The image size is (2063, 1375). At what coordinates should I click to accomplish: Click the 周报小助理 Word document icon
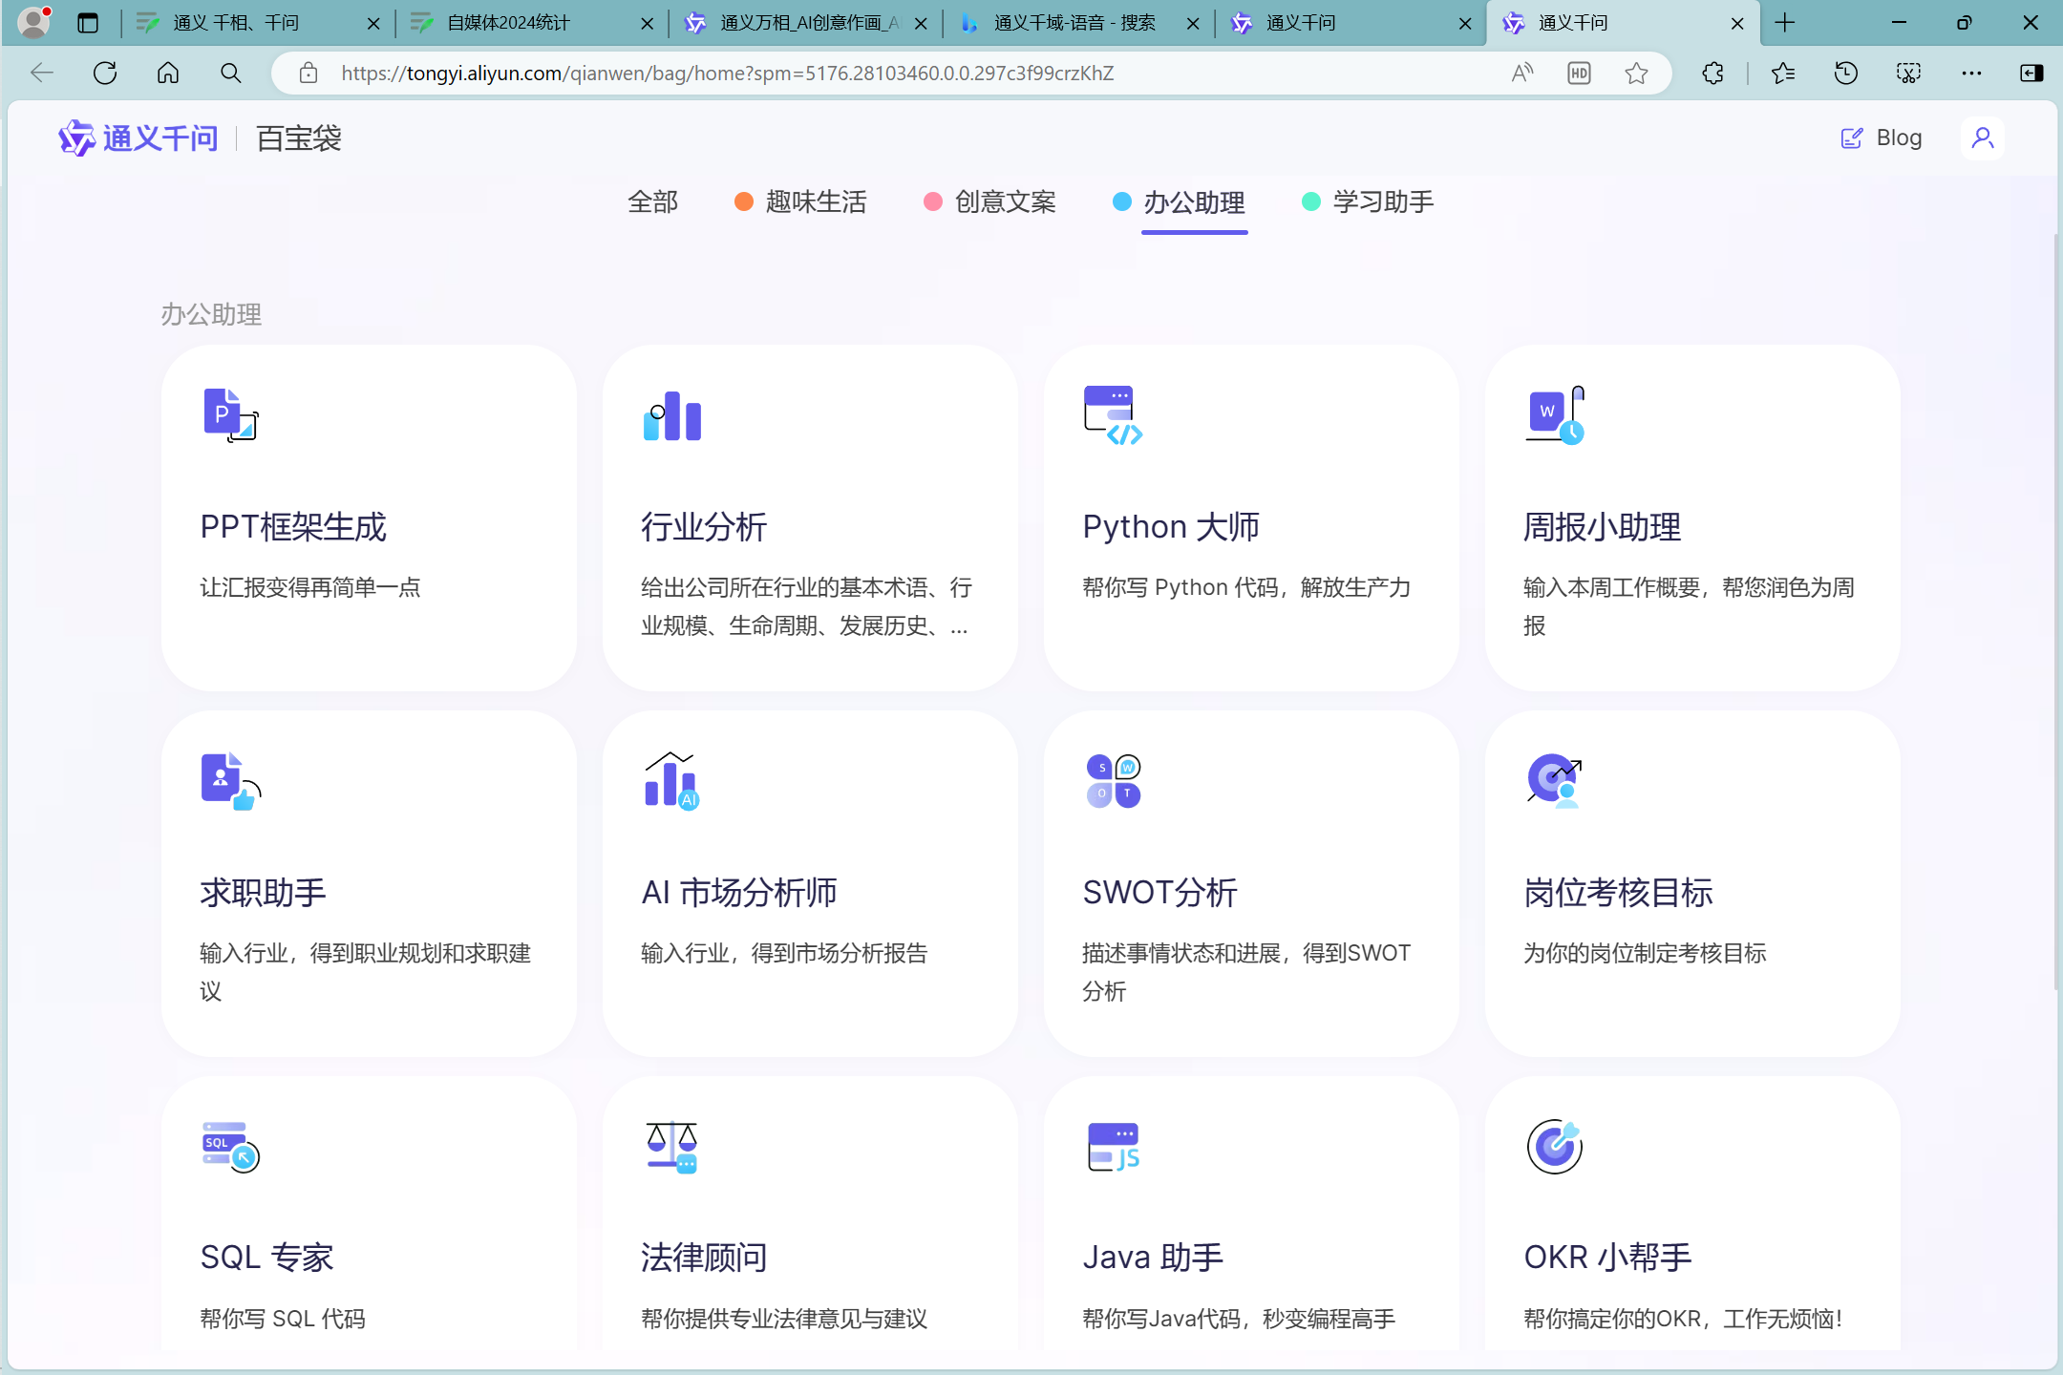[1555, 415]
